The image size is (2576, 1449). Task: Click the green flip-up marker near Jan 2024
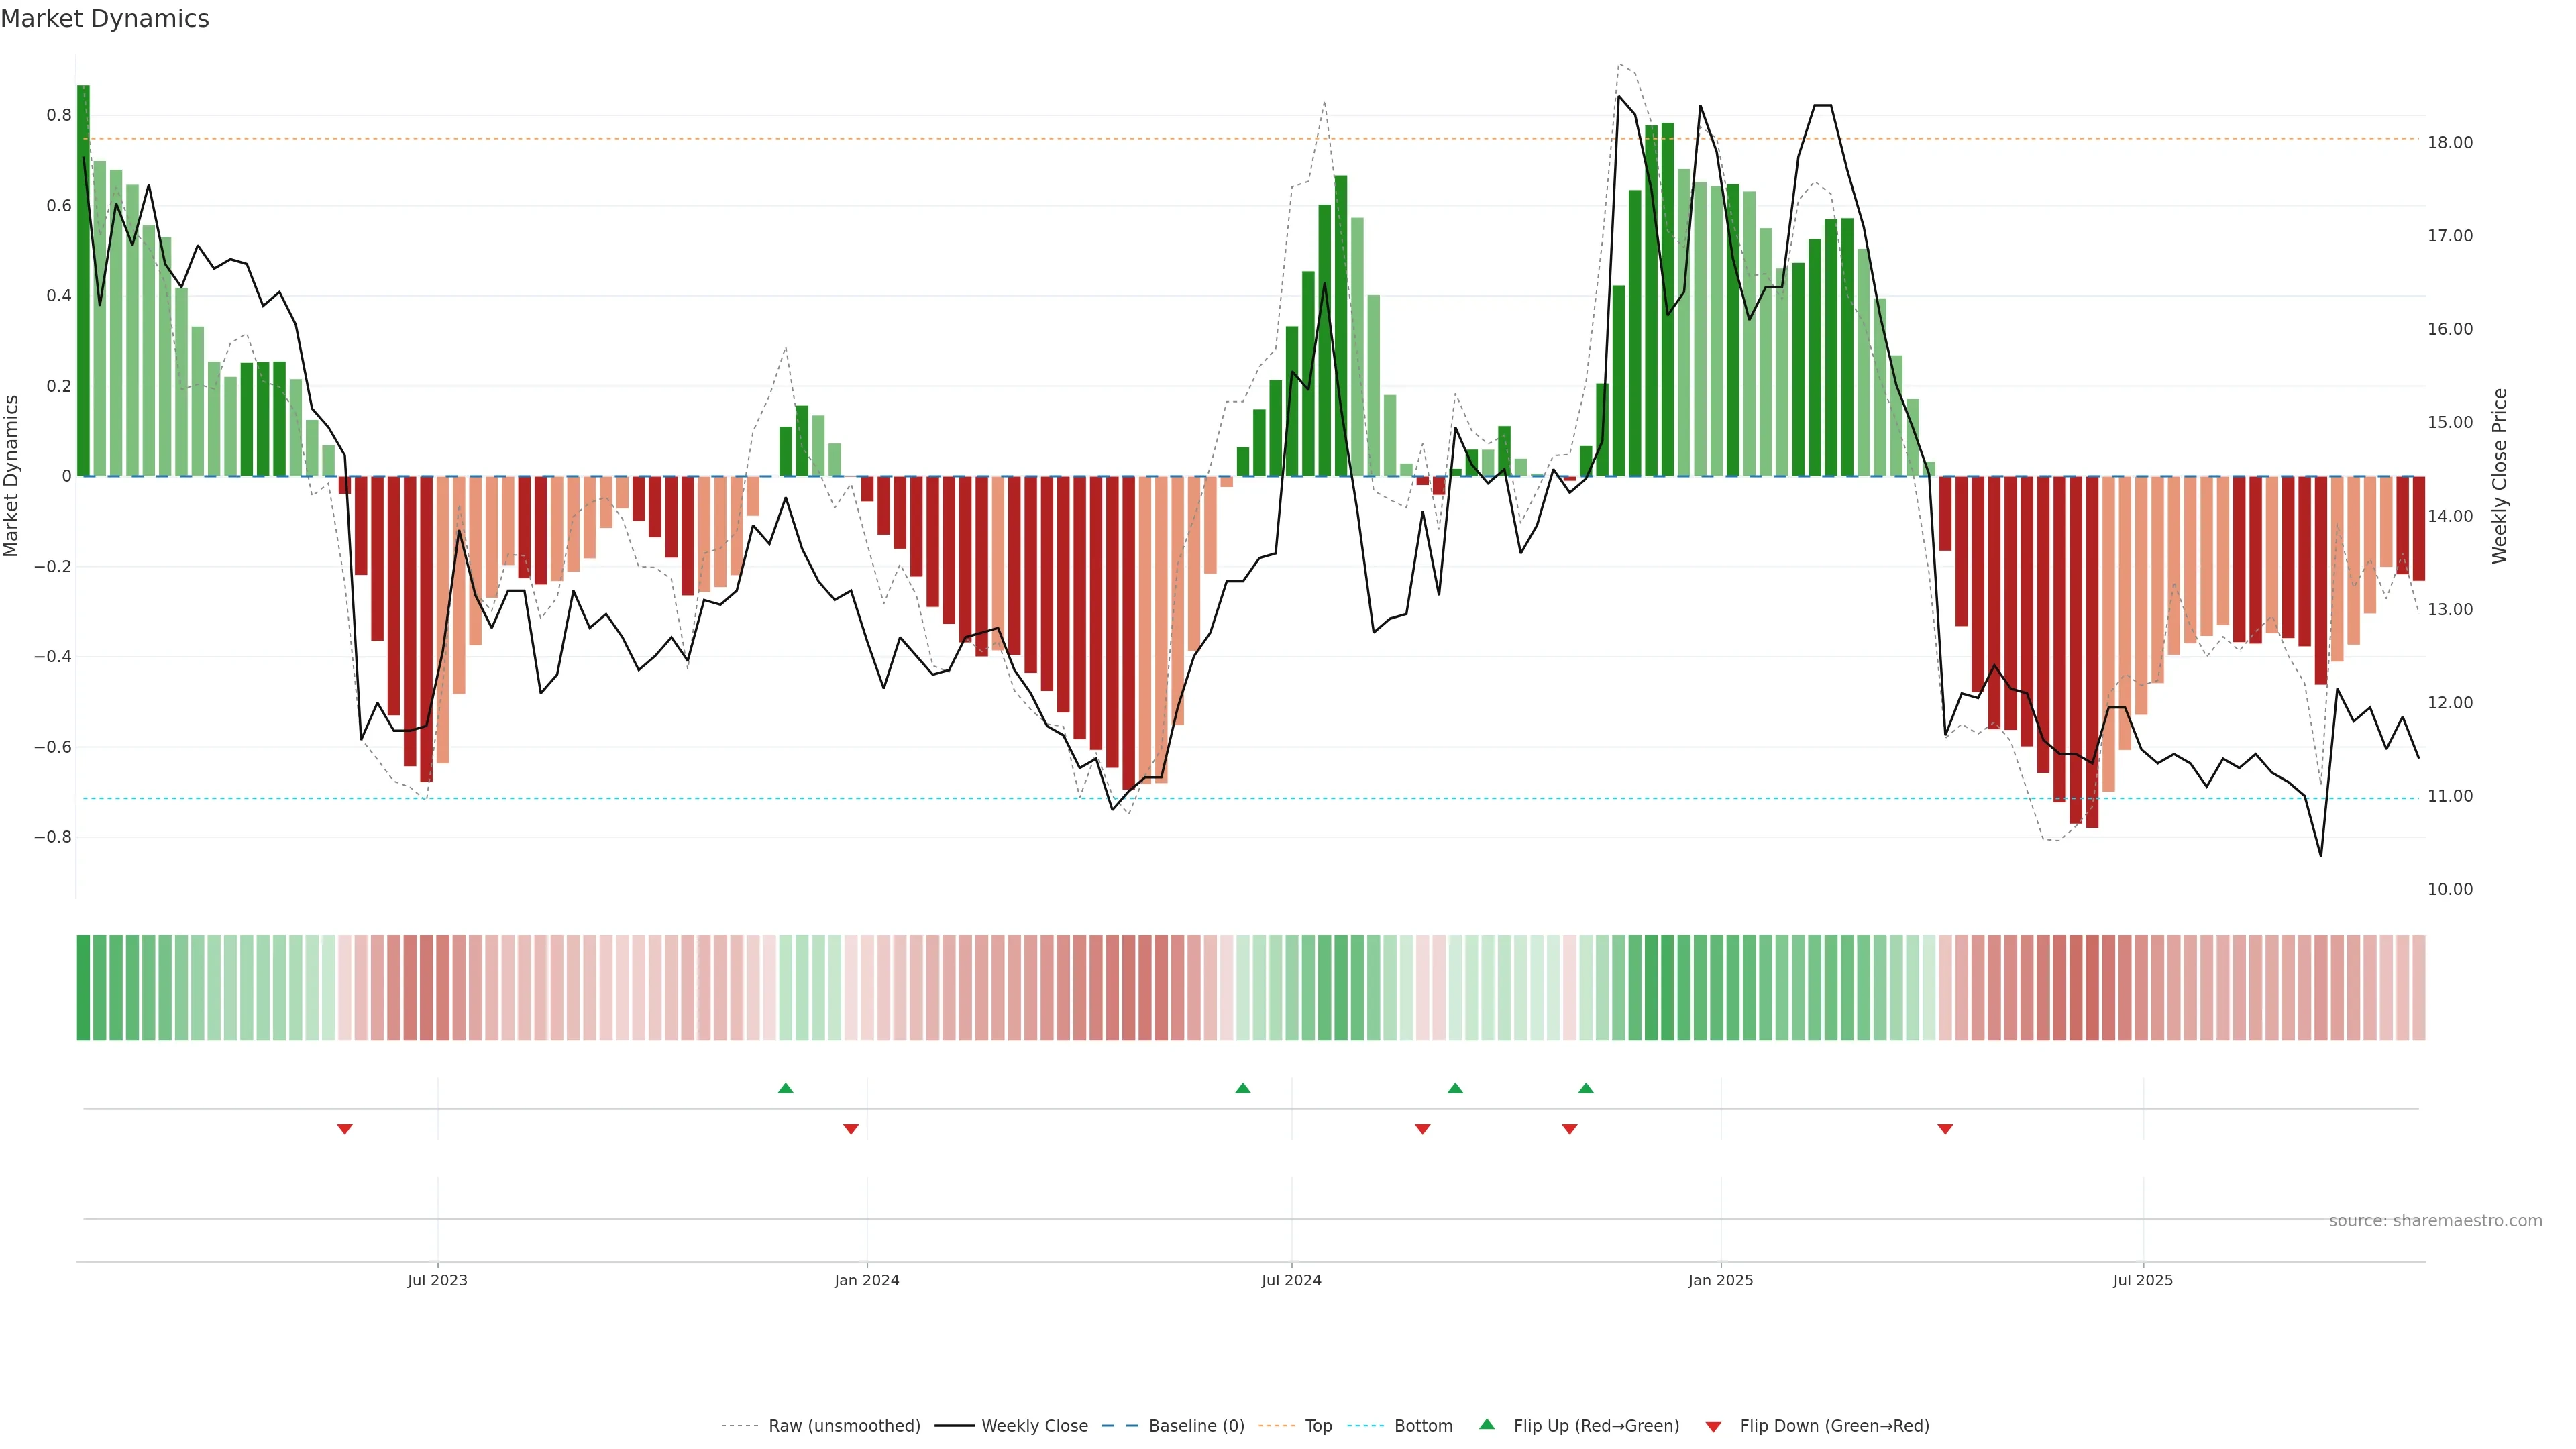coord(785,1088)
